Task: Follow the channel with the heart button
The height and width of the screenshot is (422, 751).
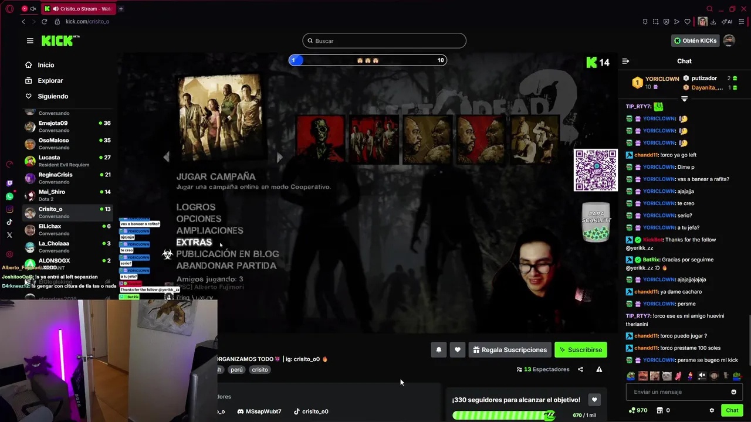Action: 458,350
